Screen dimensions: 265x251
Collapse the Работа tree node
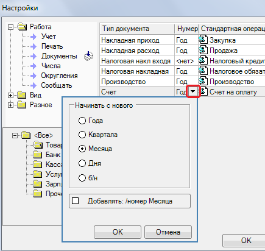click(x=10, y=27)
